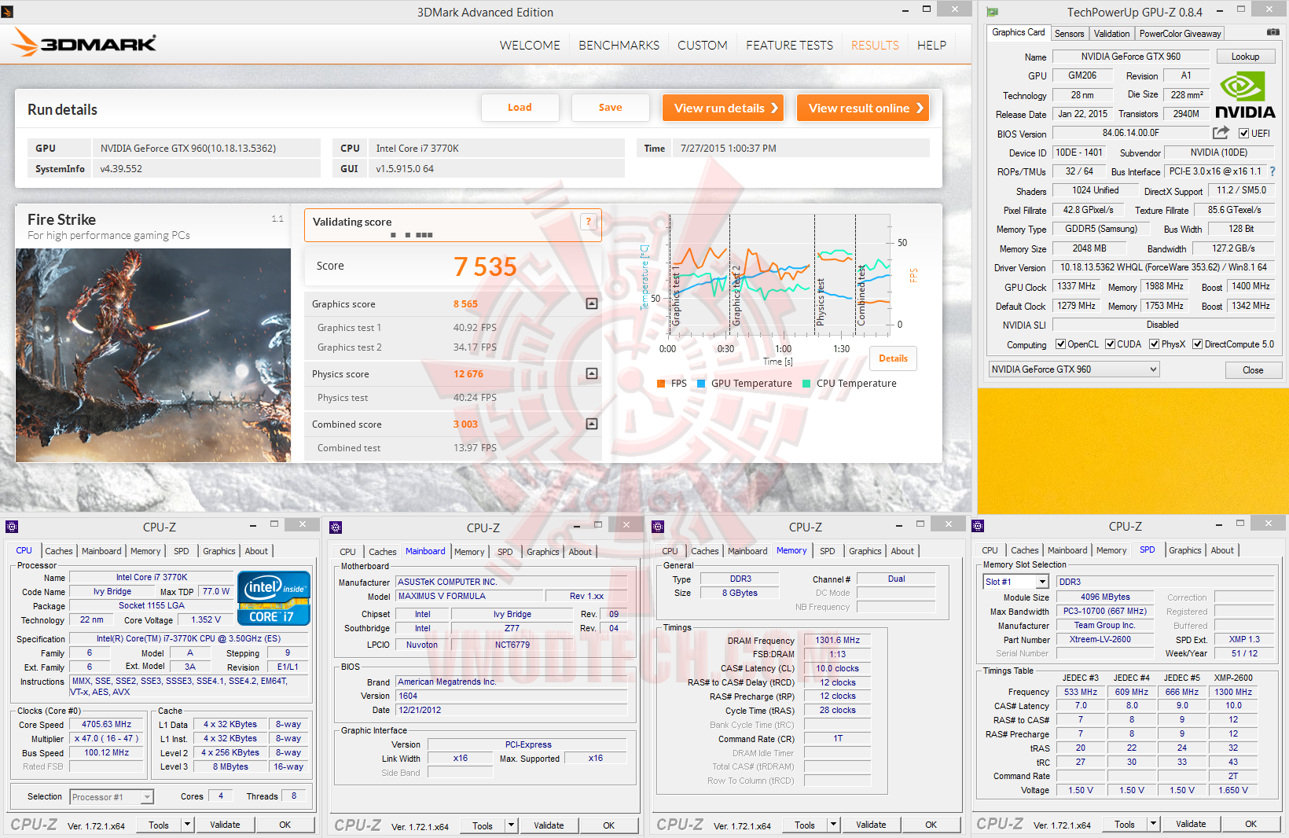The height and width of the screenshot is (838, 1289).
Task: Open the FEATURE TESTS section
Action: pos(789,46)
